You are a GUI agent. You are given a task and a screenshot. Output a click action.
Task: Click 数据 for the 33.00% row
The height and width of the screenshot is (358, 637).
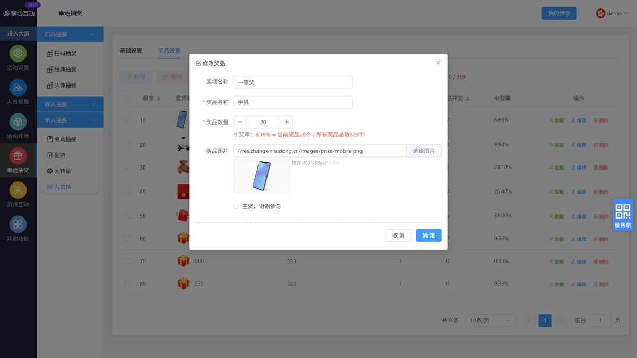(556, 216)
